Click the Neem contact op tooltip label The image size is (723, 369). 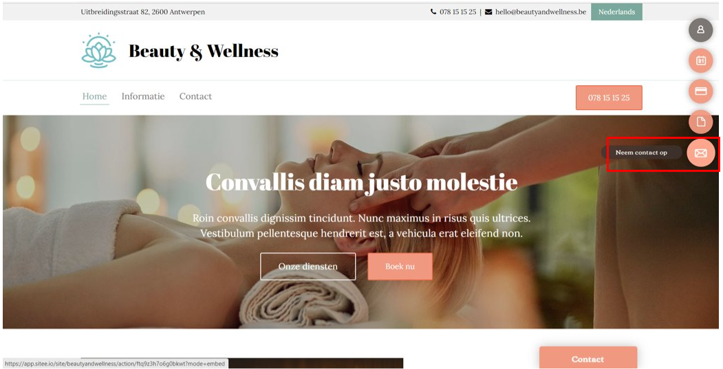(x=641, y=153)
